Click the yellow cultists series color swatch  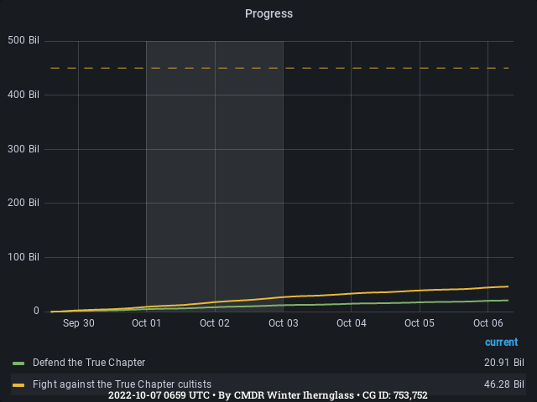coord(18,385)
